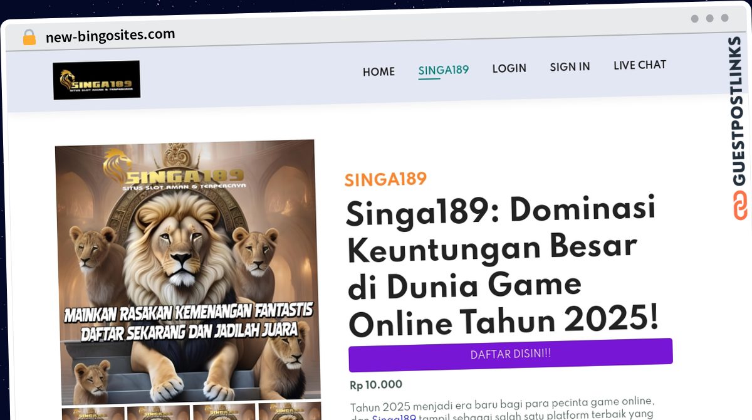Click the first gray window control dot
This screenshot has width=752, height=420.
click(x=695, y=19)
